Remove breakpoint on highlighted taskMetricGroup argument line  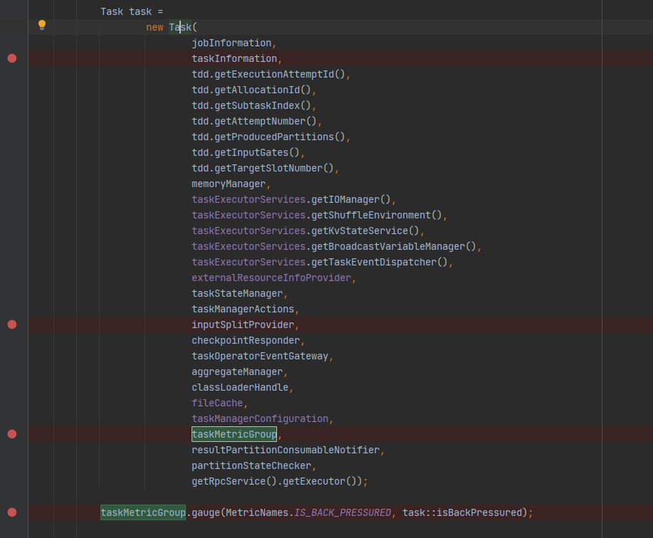12,434
